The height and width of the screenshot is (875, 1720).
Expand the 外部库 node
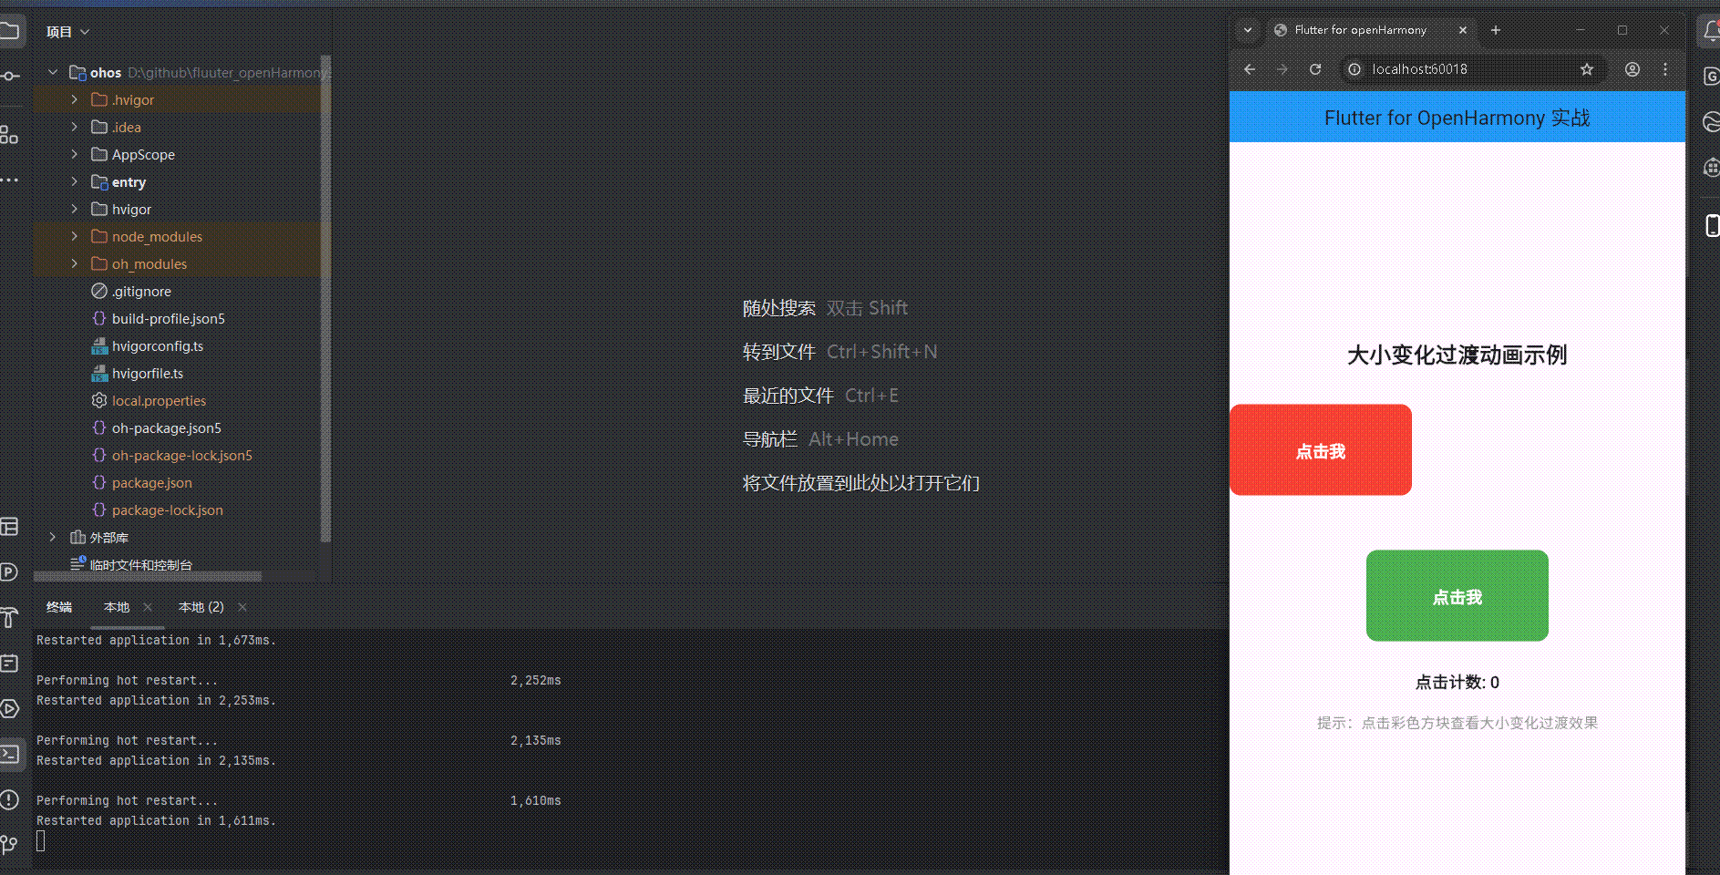[x=53, y=537]
